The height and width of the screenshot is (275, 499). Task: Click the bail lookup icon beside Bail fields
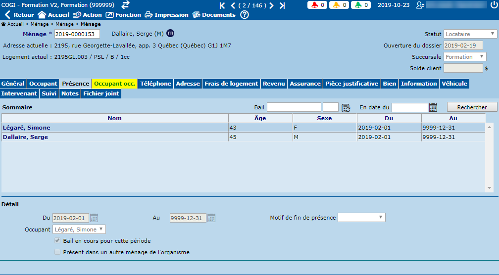click(346, 107)
